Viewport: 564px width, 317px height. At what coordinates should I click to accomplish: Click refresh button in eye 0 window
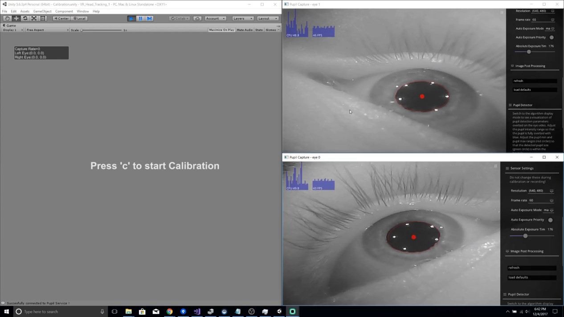(531, 268)
